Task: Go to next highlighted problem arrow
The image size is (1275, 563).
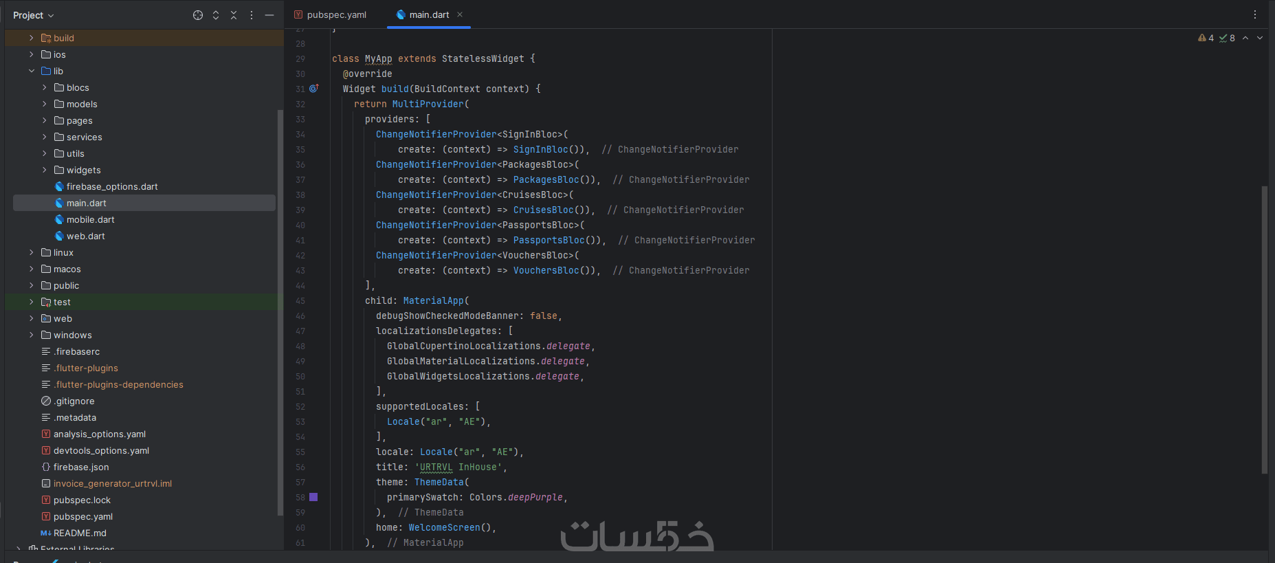Action: click(x=1260, y=38)
